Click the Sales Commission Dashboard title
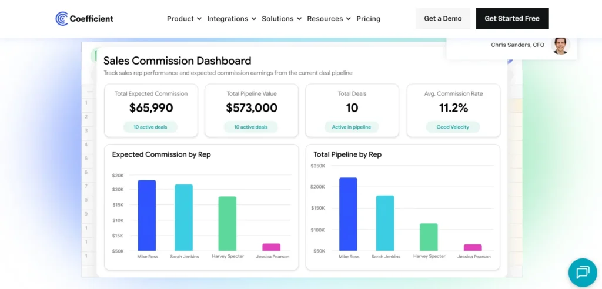The width and height of the screenshot is (602, 289). click(178, 61)
